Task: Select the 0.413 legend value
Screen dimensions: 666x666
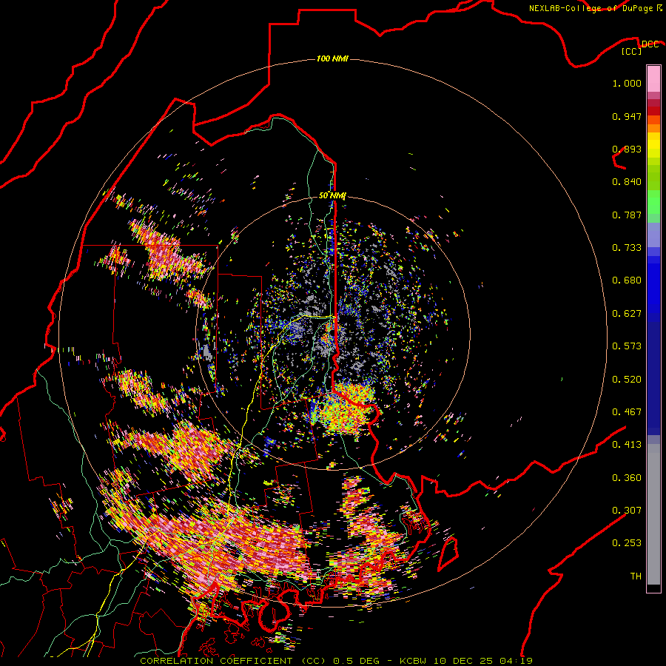Action: 627,445
